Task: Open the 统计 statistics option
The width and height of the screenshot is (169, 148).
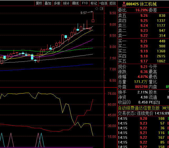Action: point(66,3)
